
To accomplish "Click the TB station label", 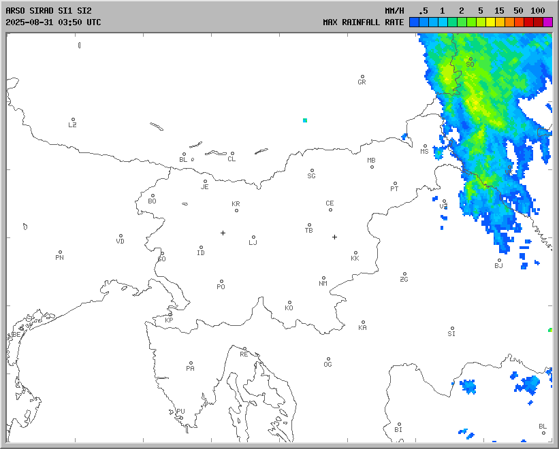I will (308, 231).
